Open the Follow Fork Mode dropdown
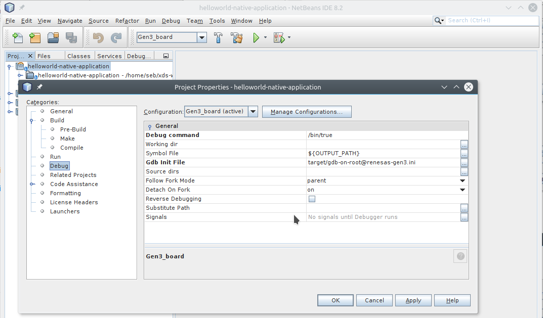This screenshot has height=318, width=543. click(x=463, y=180)
